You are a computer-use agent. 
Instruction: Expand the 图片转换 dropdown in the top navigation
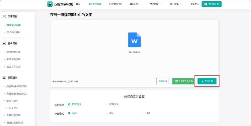(x=176, y=4)
